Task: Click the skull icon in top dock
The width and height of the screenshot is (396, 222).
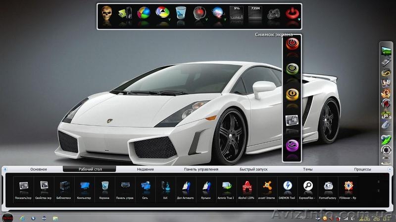Action: (x=106, y=14)
